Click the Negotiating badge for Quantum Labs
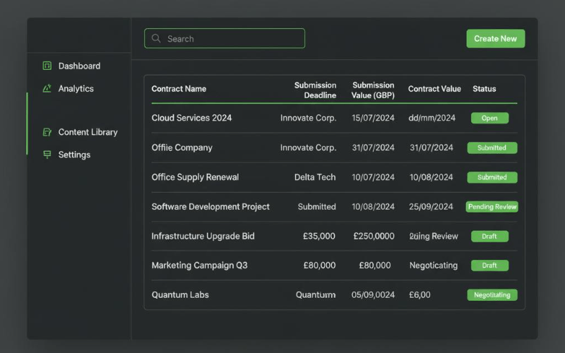Viewport: 565px width, 353px height. tap(492, 295)
